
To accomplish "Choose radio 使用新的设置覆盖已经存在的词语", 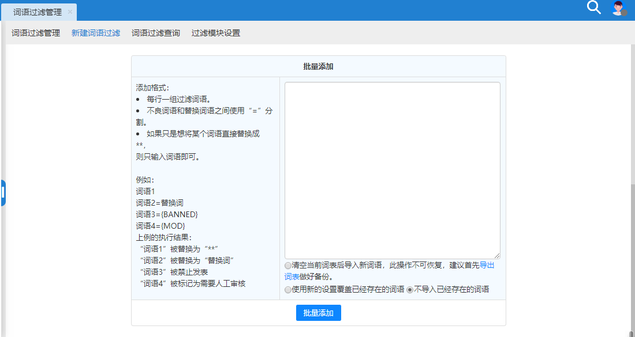I will point(288,290).
